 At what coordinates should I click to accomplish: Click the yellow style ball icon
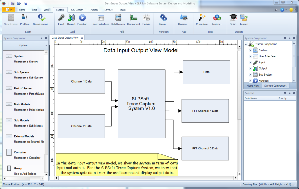coord(291,10)
